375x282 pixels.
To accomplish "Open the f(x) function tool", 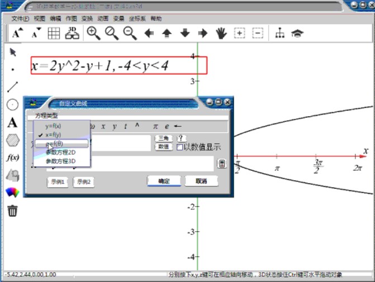I will tap(12, 157).
